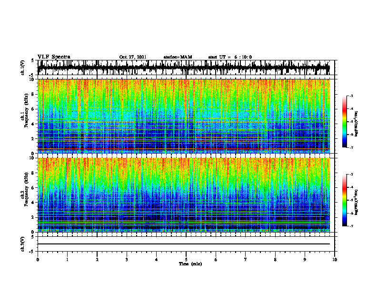Click the "-3" tick on ch.2 colorbar
Screen dimensions: 377x291
pyautogui.click(x=351, y=175)
